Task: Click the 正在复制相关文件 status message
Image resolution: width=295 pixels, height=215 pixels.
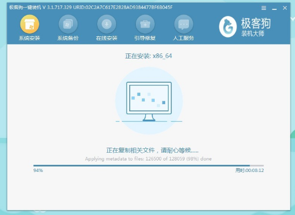Action: 152,150
